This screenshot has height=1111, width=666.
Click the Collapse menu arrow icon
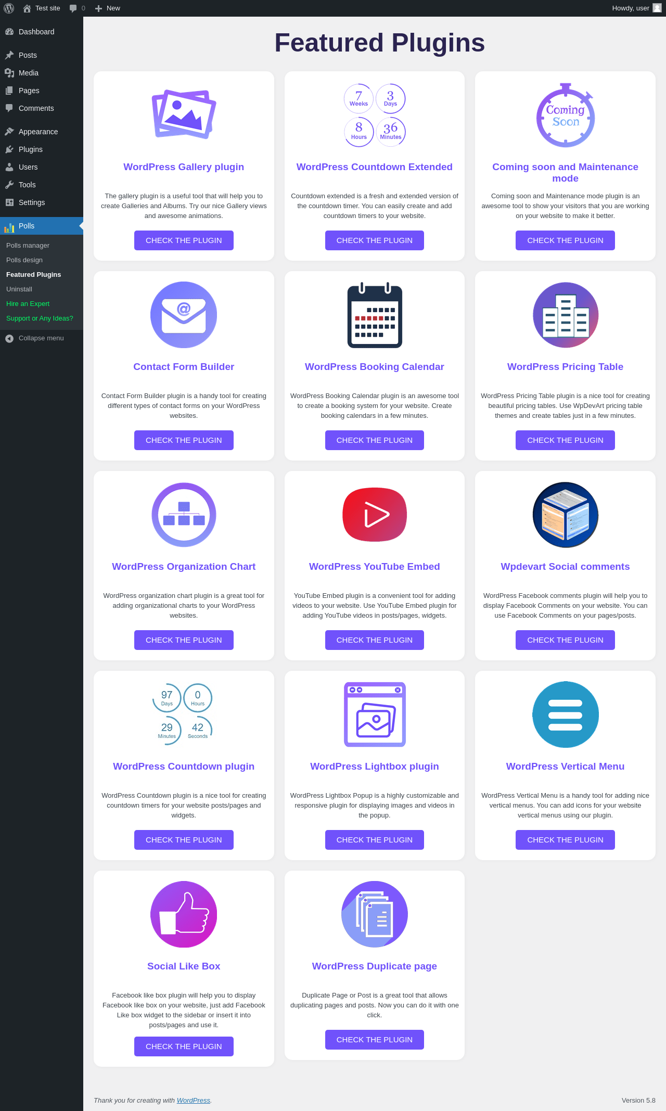click(x=9, y=339)
